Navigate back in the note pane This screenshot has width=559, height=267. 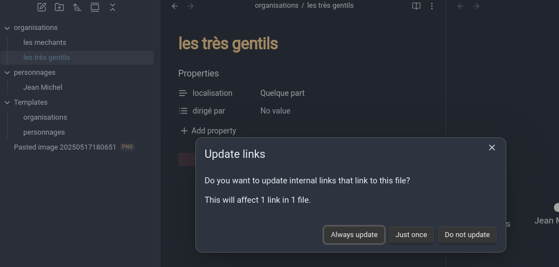pyautogui.click(x=175, y=6)
